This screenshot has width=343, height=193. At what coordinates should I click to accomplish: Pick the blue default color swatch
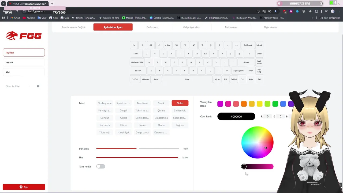point(283,104)
